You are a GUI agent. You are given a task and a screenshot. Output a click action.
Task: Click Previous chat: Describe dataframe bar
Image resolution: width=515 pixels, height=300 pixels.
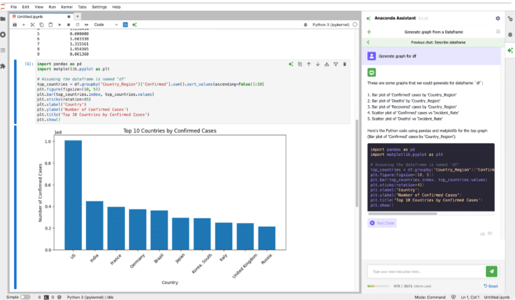pyautogui.click(x=434, y=42)
